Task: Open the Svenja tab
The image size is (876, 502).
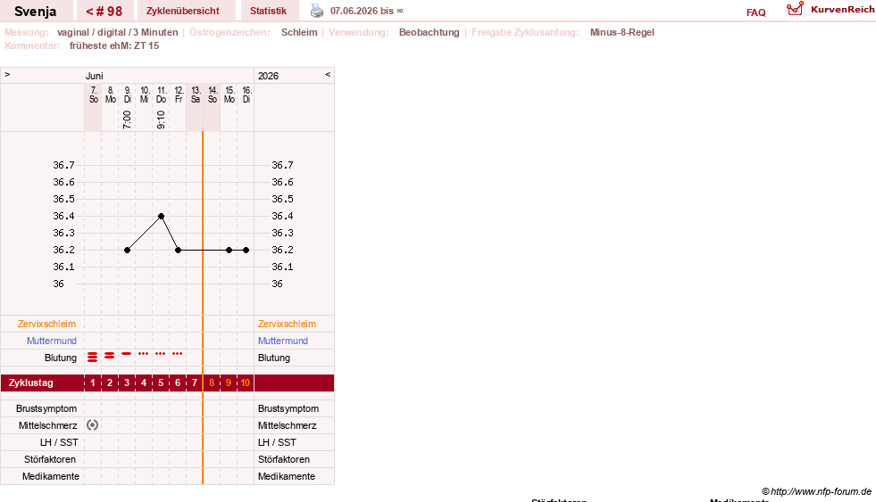Action: point(35,12)
